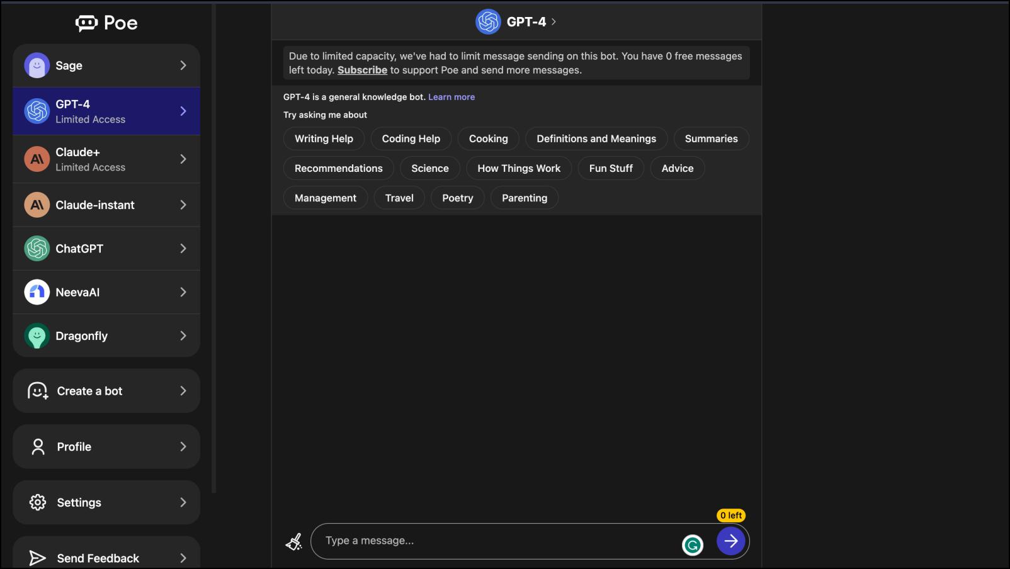Click the Subscribe link
This screenshot has height=569, width=1010.
click(362, 70)
